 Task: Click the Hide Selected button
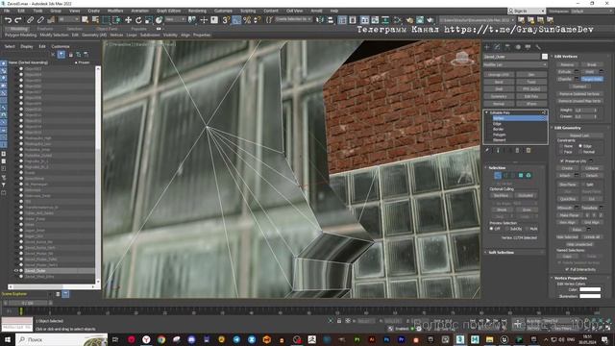pos(567,237)
